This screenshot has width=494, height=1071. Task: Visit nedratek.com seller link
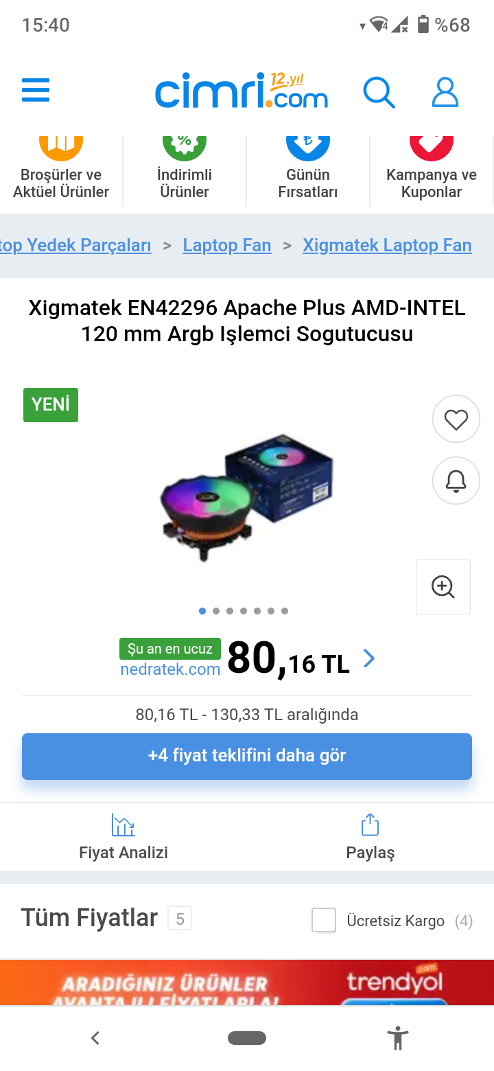pyautogui.click(x=170, y=669)
